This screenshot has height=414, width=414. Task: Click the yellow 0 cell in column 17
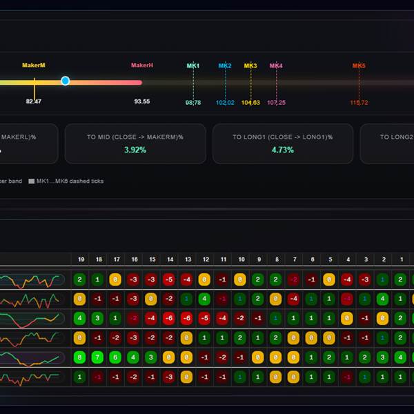coord(115,279)
